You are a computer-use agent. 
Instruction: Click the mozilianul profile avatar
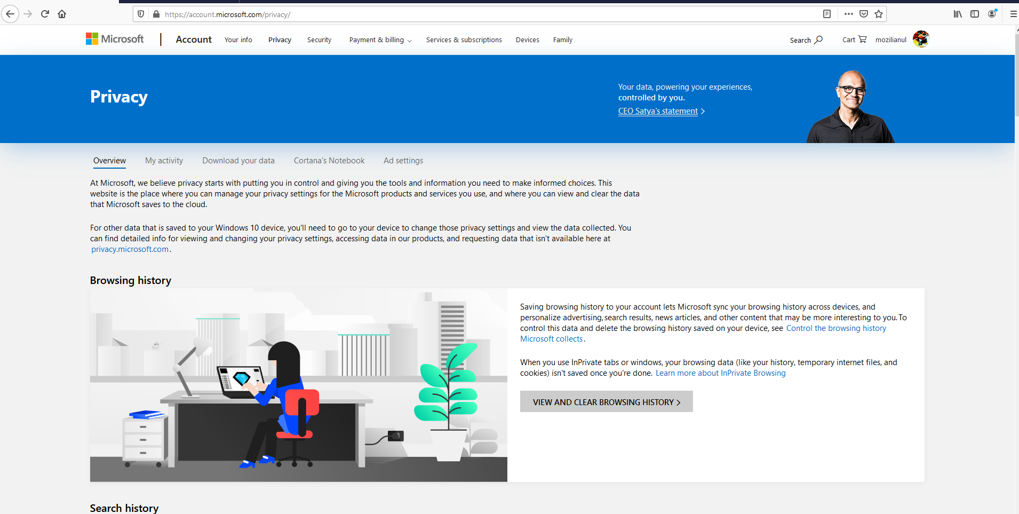tap(920, 39)
